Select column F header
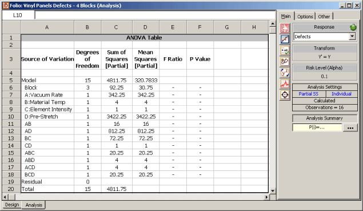This screenshot has width=363, height=211. pos(200,27)
